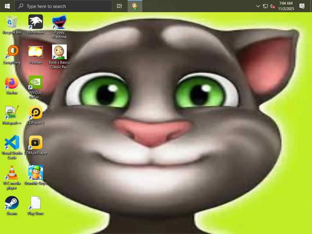This screenshot has height=234, width=312.
Task: Launch Stumble Guys from the desktop
Action: pos(35,176)
